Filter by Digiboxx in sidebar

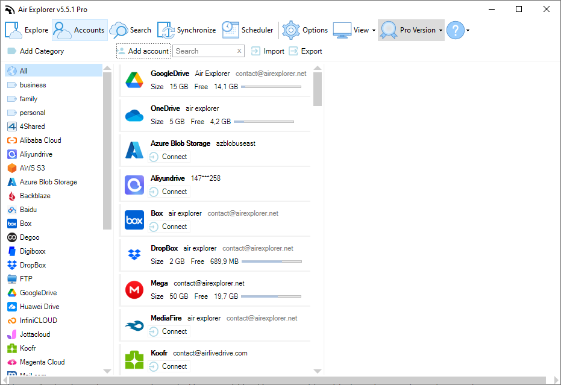(x=54, y=251)
